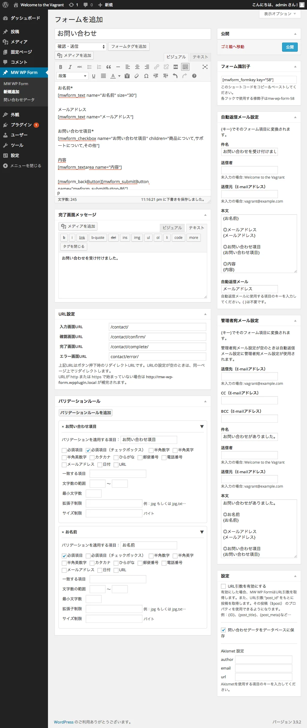Screen dimensions: 307x728
Task: Decrease indent in editor toolbar
Action: (x=156, y=76)
